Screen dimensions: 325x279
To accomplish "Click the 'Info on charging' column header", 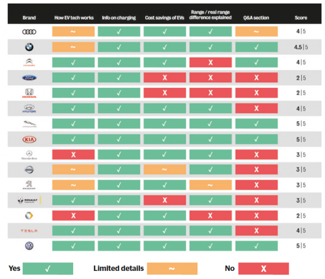I will click(x=118, y=18).
